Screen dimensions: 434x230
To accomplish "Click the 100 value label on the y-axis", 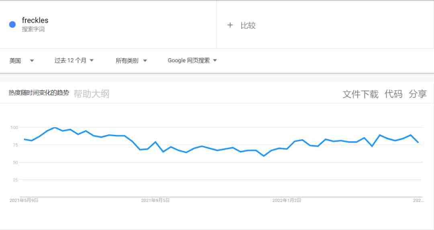I will [x=14, y=128].
